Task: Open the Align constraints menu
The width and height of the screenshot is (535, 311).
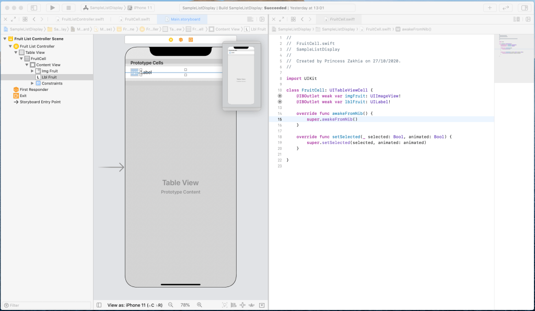Action: 234,305
